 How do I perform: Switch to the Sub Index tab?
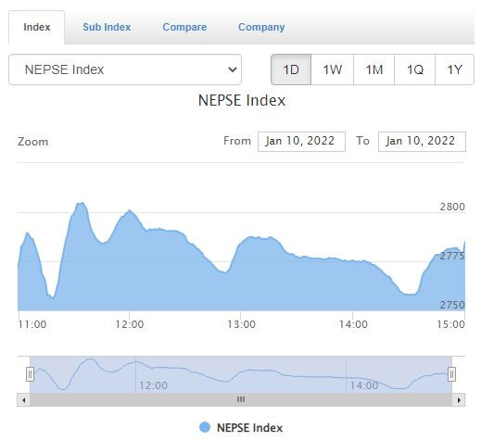(x=107, y=27)
